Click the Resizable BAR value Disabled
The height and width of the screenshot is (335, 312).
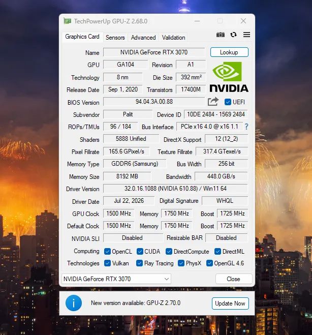tap(226, 238)
